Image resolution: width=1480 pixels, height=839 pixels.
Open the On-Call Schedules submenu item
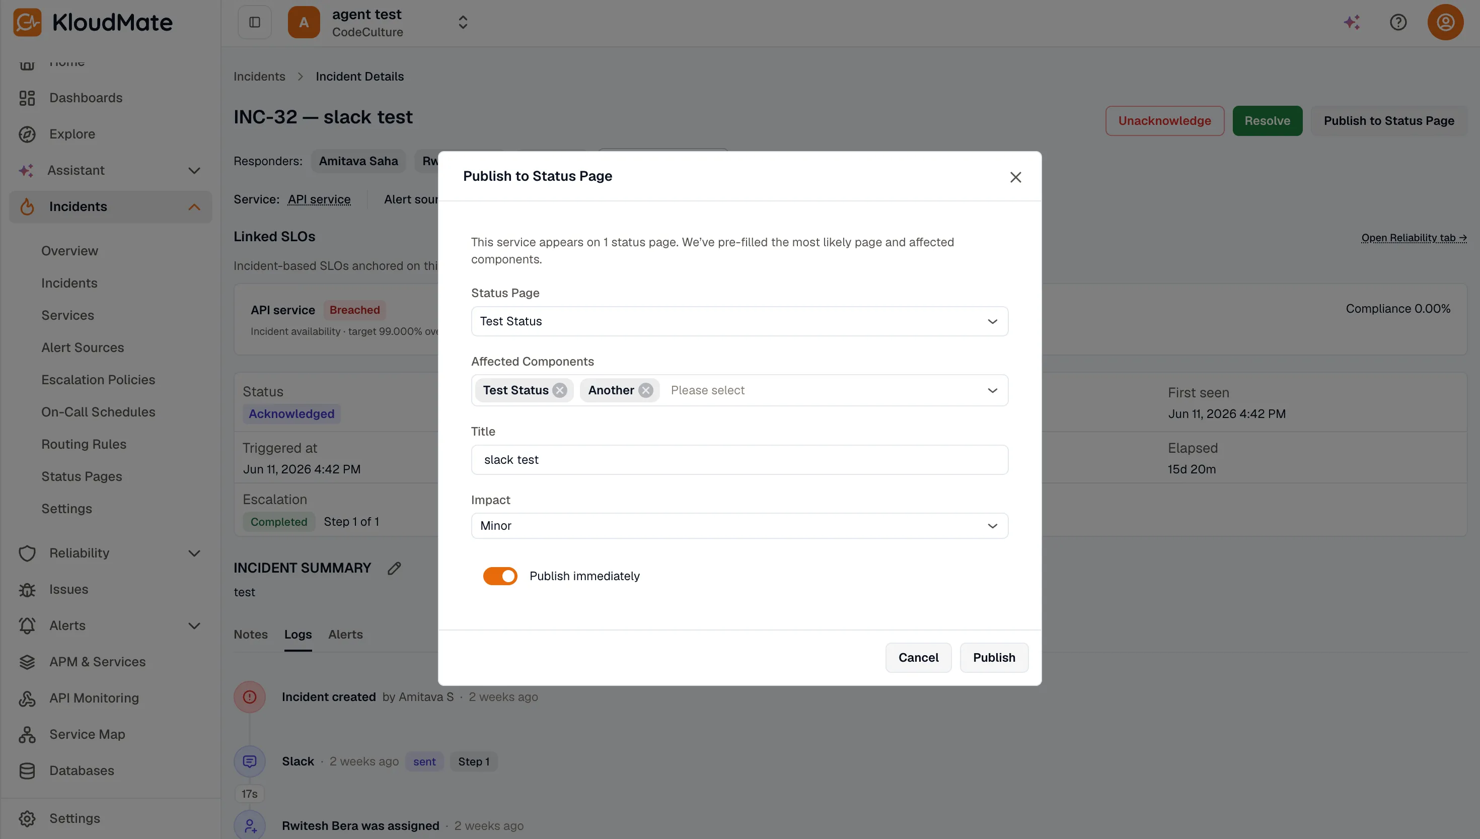(x=98, y=412)
